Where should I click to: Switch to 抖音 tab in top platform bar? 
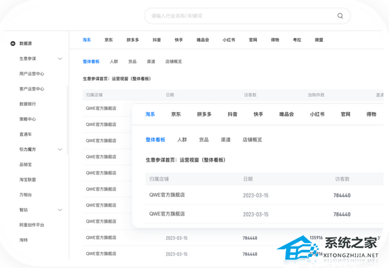point(157,40)
